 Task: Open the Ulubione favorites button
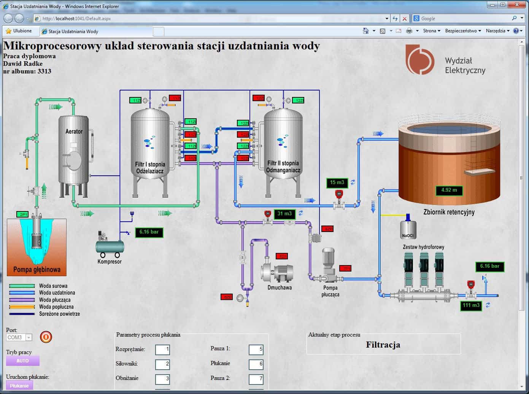[x=19, y=31]
